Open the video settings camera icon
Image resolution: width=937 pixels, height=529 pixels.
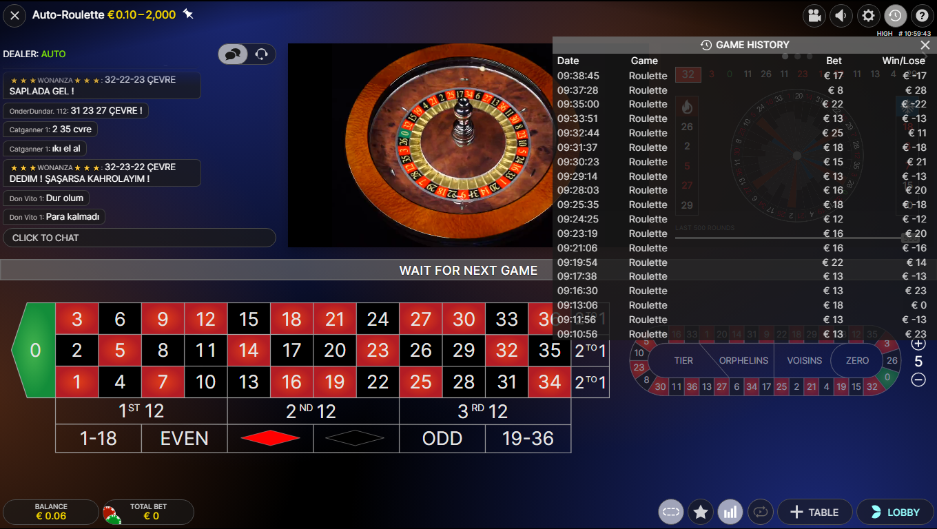(x=814, y=15)
